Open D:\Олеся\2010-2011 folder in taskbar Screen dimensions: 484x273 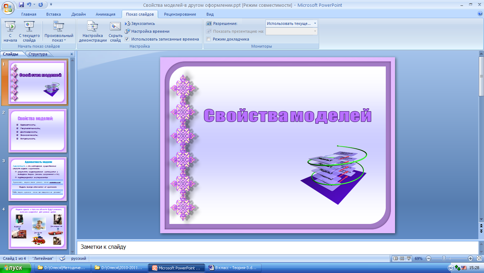[x=119, y=268]
